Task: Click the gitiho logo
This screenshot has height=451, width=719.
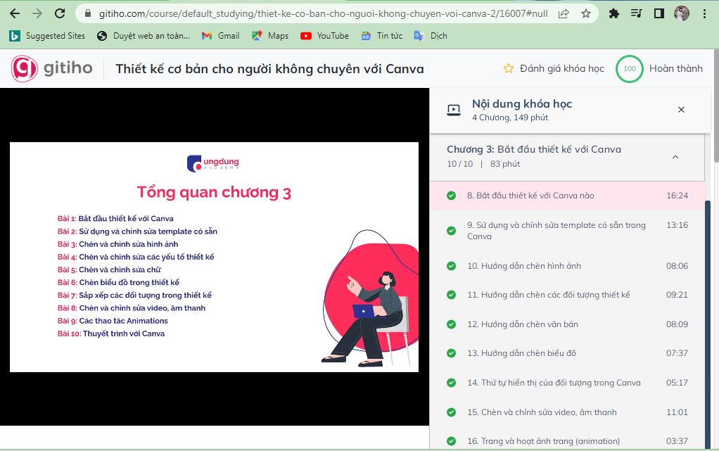Action: 52,68
